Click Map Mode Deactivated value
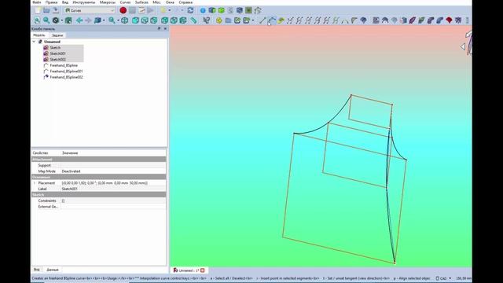The height and width of the screenshot is (283, 503). (113, 171)
